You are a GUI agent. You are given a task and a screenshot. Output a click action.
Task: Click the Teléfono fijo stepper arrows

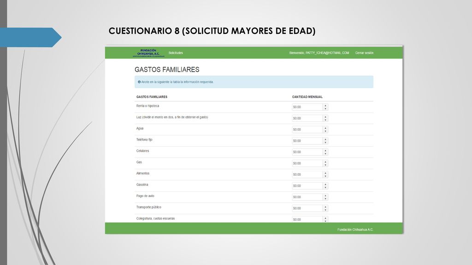(x=325, y=141)
